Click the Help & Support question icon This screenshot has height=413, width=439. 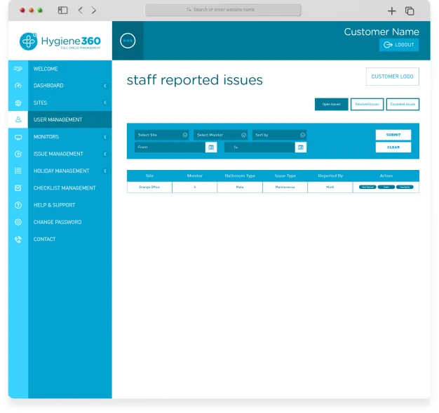[18, 205]
